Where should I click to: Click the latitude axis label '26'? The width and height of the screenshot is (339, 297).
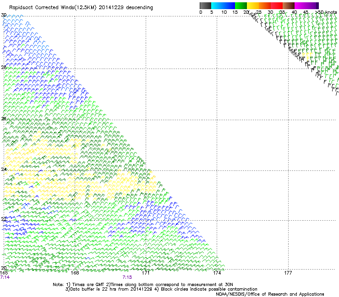point(4,119)
